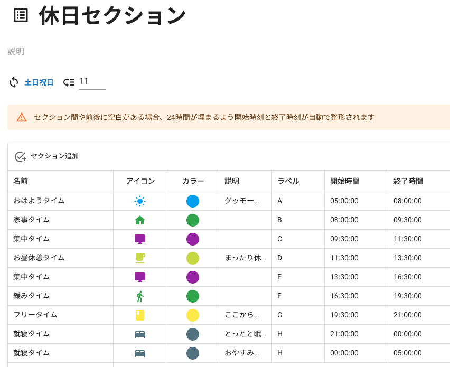The width and height of the screenshot is (450, 367).
Task: Open the 土日祝日 repeat setting link
Action: 39,82
